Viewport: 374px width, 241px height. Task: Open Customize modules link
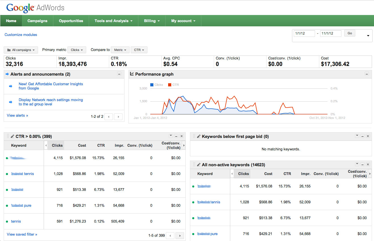click(21, 35)
